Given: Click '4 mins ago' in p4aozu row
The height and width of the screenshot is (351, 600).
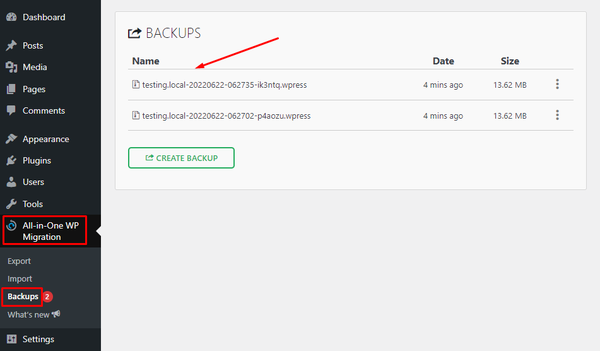Looking at the screenshot, I should point(443,116).
